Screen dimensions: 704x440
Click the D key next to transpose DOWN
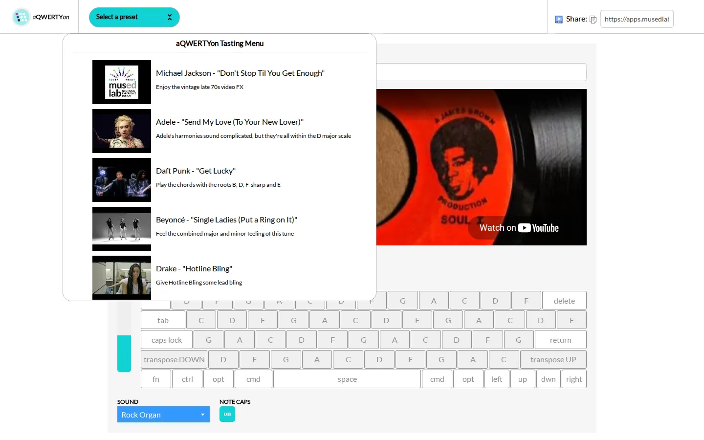point(223,359)
